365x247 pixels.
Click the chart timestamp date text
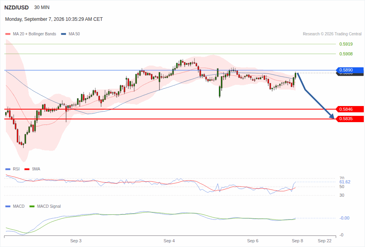coord(54,19)
